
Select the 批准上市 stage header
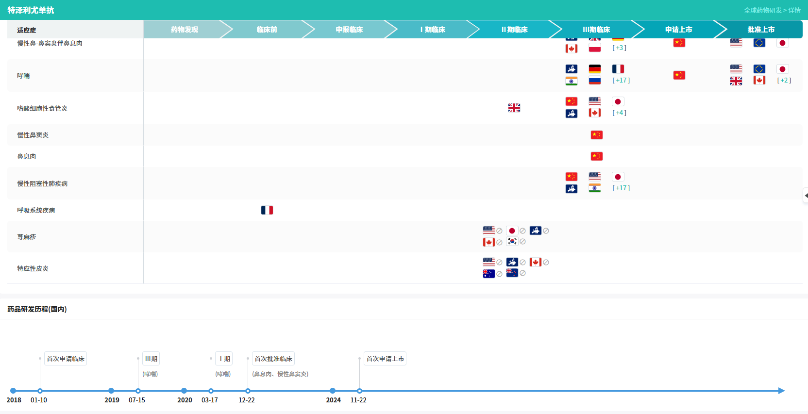761,30
